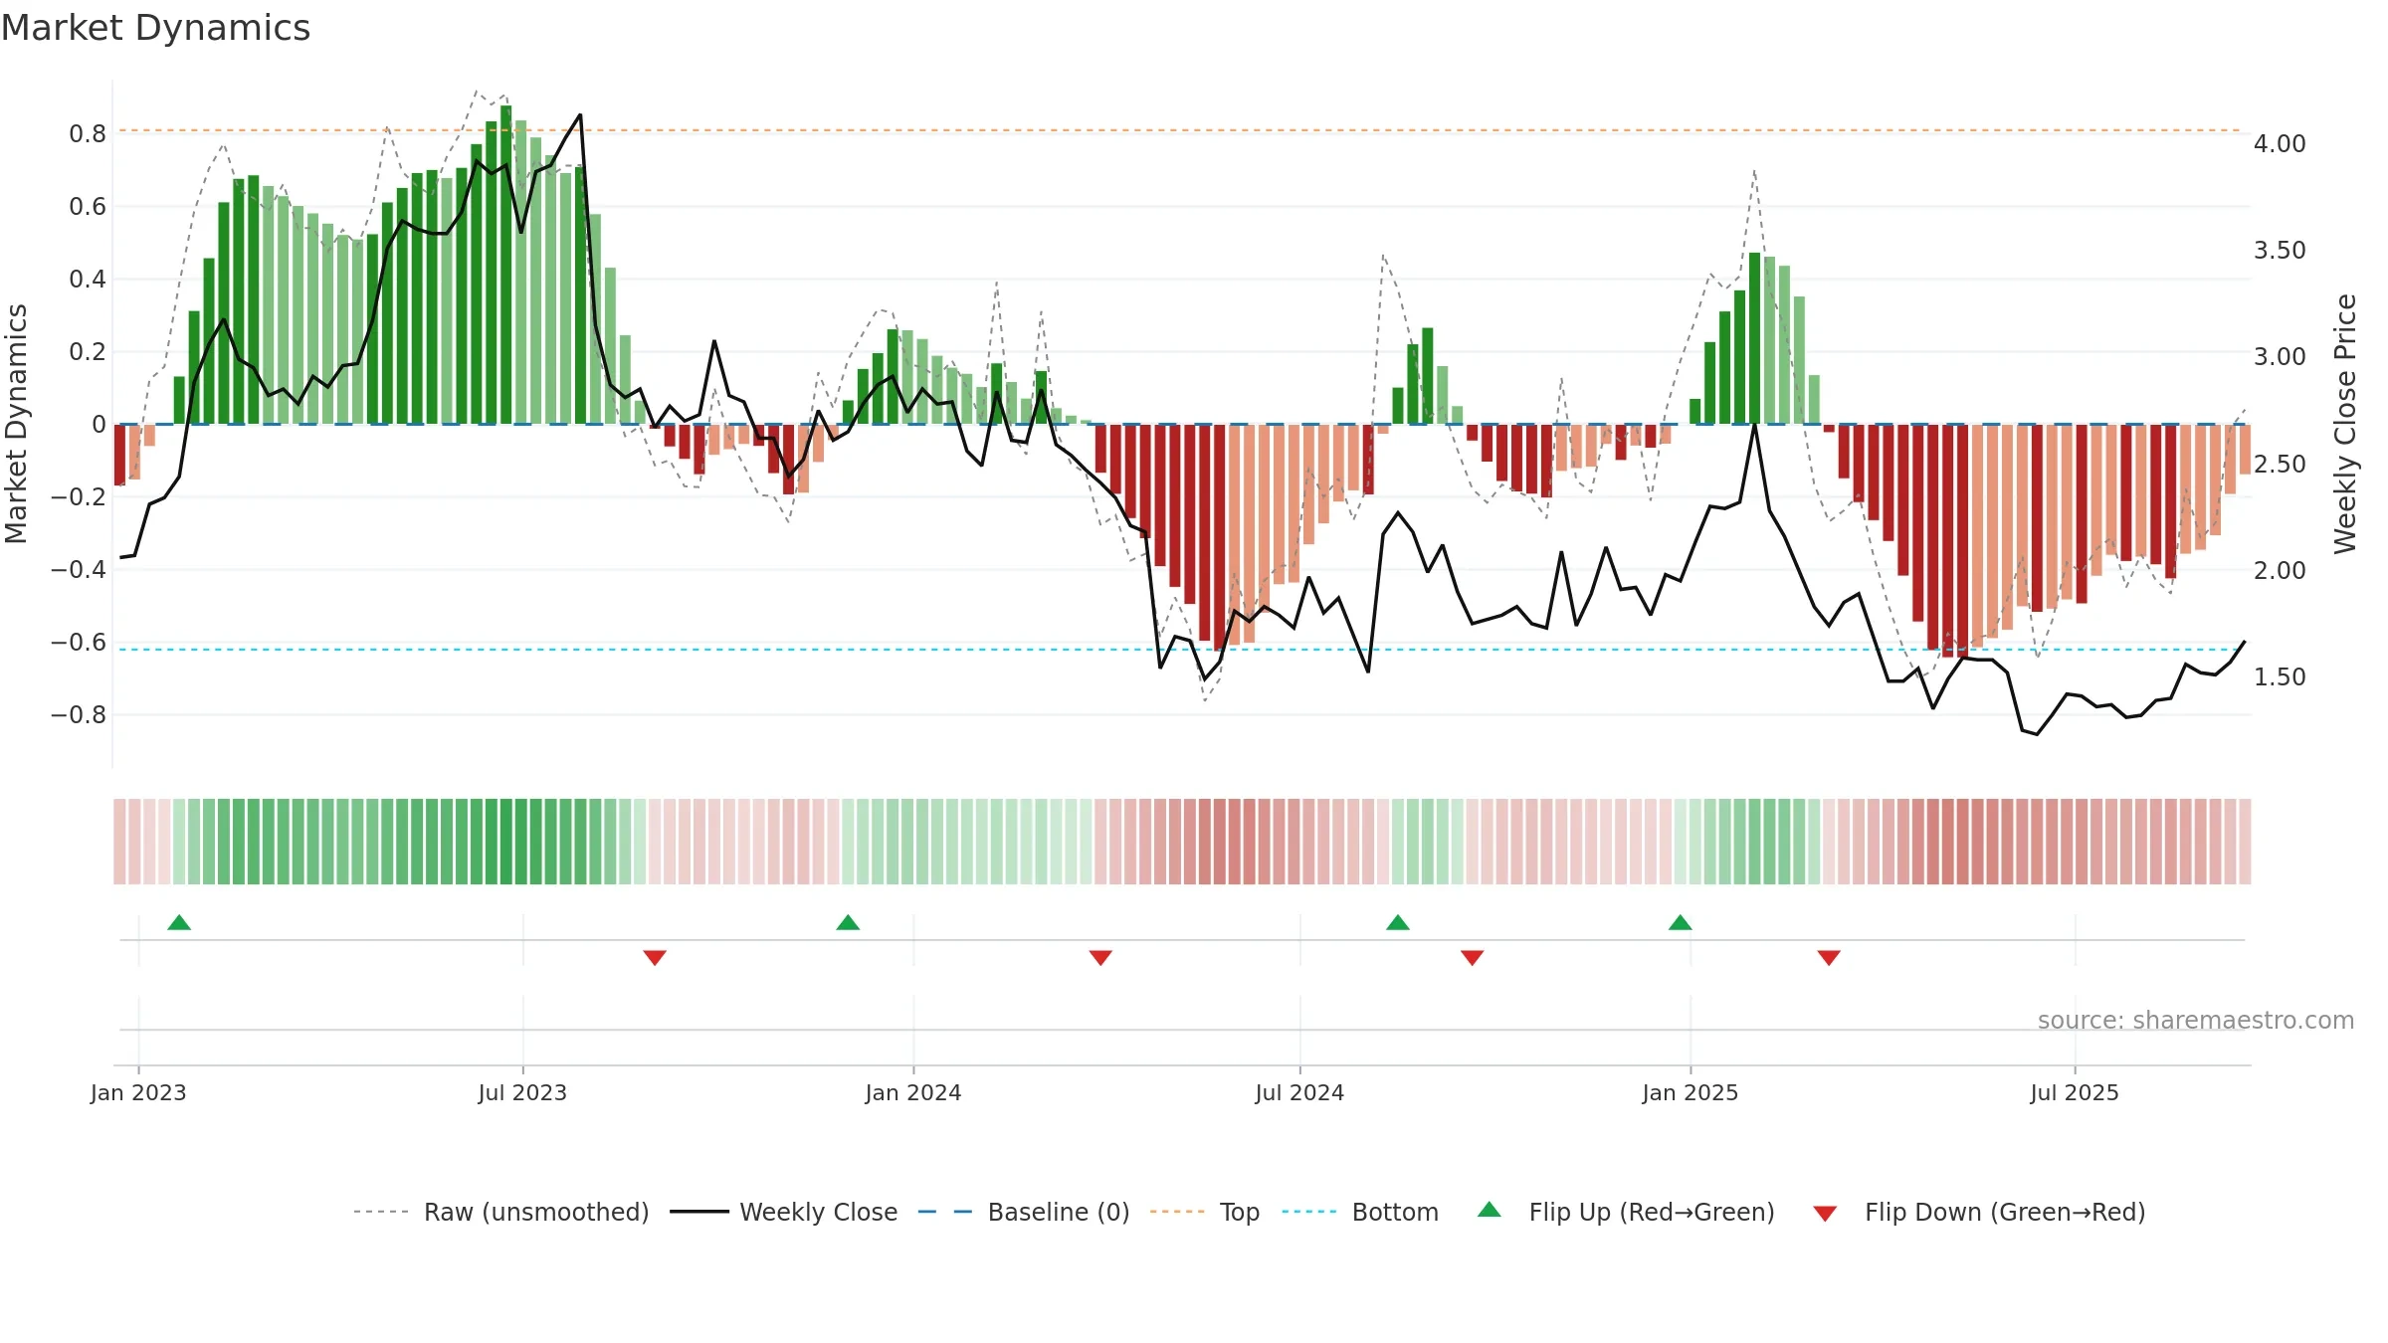Open the sharemaestro.com source text
The image size is (2388, 1343).
point(2196,1021)
